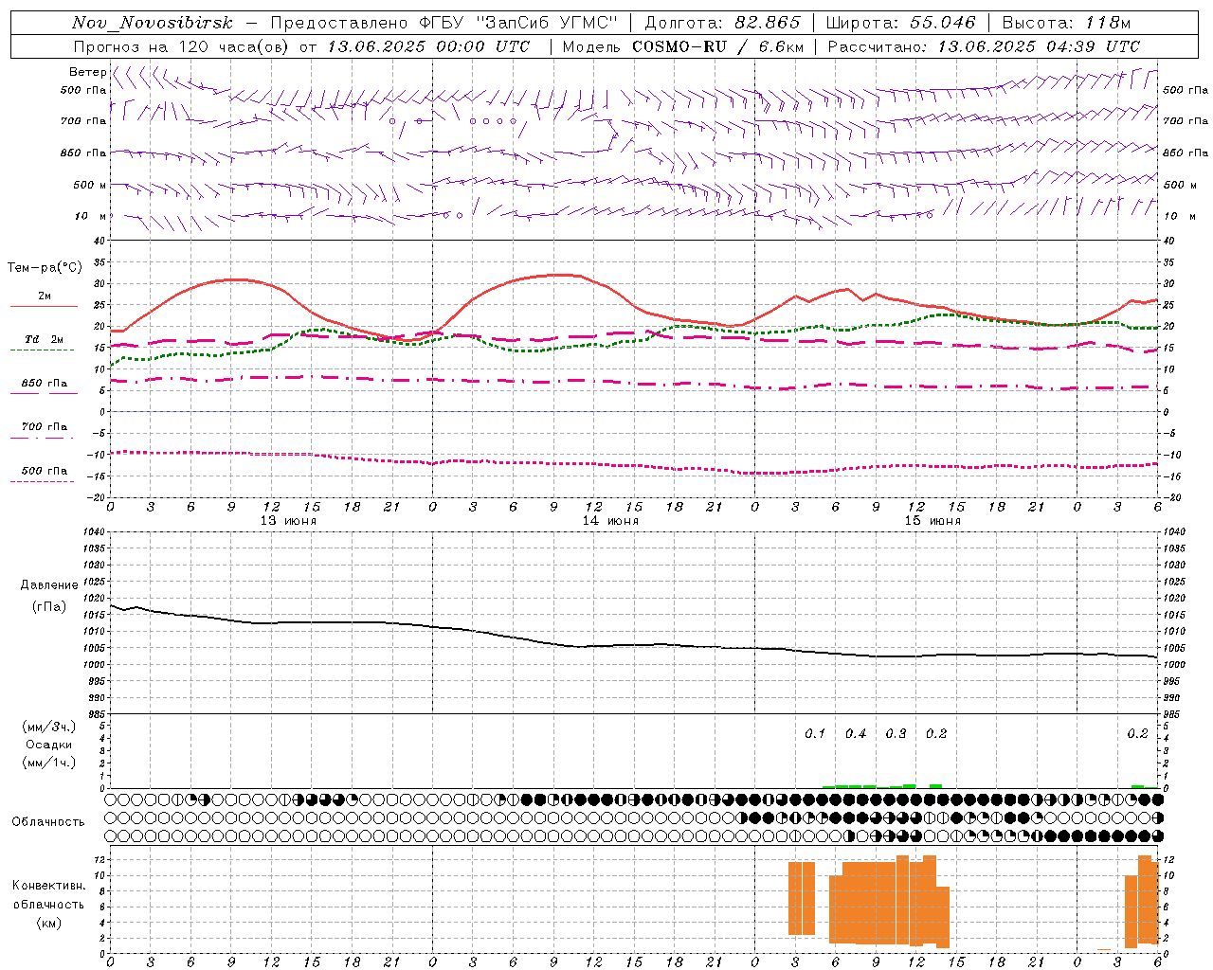Click the '13 июня' date label
The image size is (1213, 970).
[x=288, y=521]
